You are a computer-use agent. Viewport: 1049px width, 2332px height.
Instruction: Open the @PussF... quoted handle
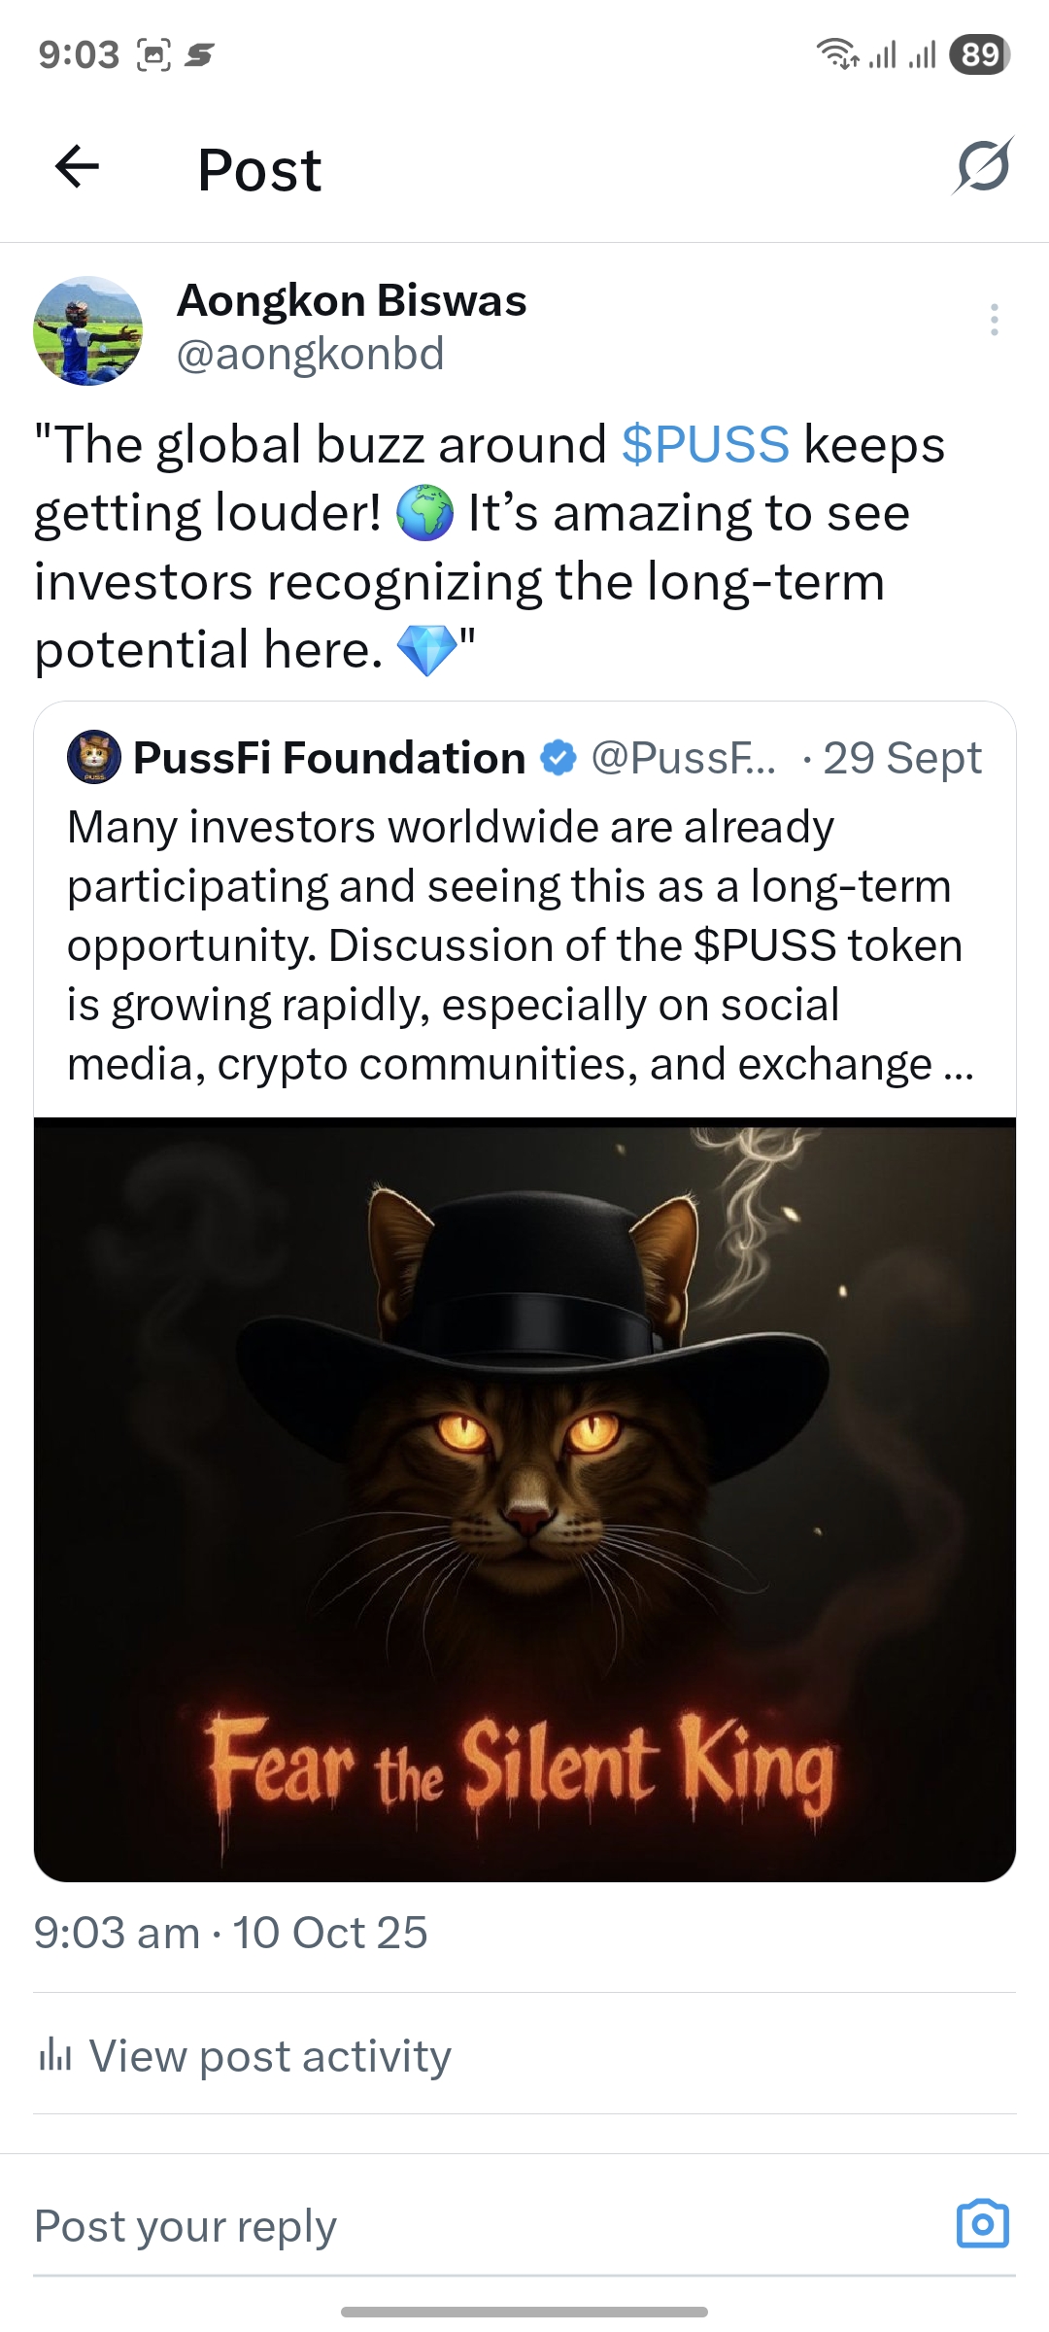[x=684, y=758]
